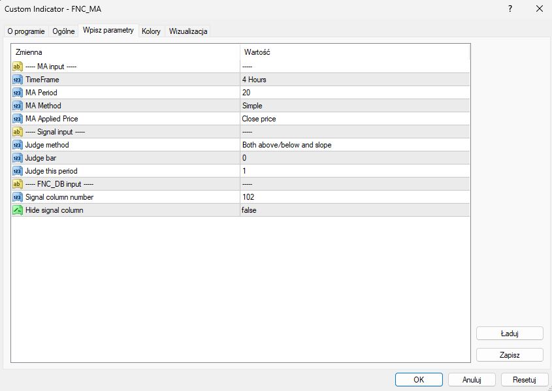552x391 pixels.
Task: Click the MA Applied Price icon
Action: 18,119
